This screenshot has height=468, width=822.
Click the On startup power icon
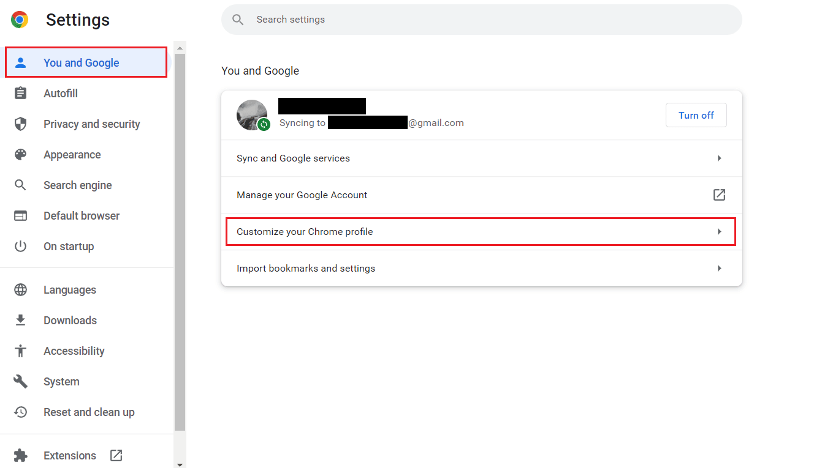click(x=21, y=246)
